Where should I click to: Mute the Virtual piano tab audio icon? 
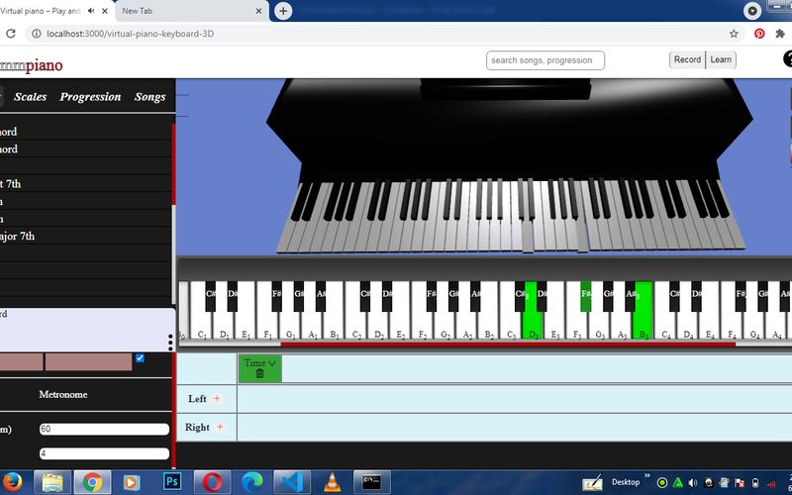tap(91, 11)
